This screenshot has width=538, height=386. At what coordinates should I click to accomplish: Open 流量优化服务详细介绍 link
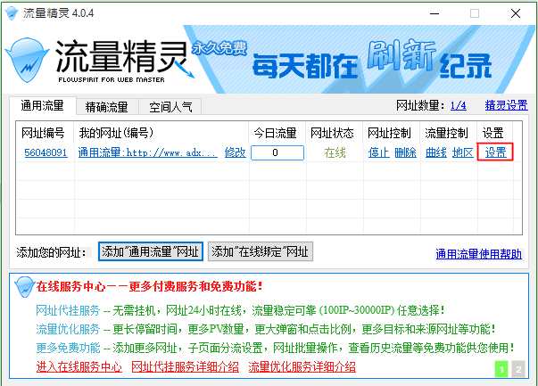(302, 367)
